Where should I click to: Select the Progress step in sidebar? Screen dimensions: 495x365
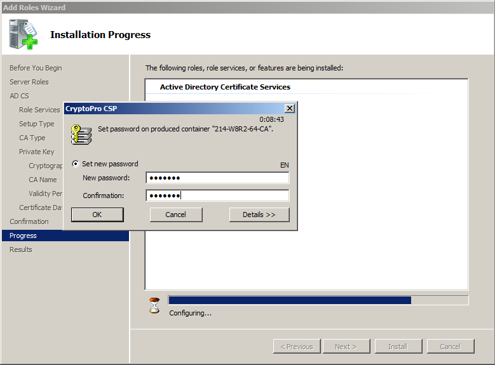click(23, 236)
